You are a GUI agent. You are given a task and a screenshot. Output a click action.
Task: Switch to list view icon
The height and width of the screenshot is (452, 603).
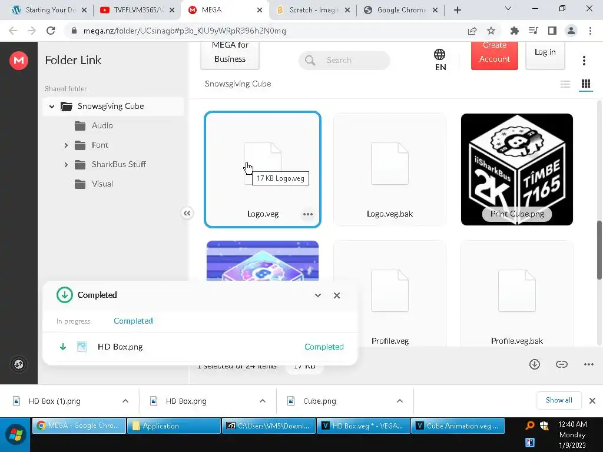(x=565, y=84)
